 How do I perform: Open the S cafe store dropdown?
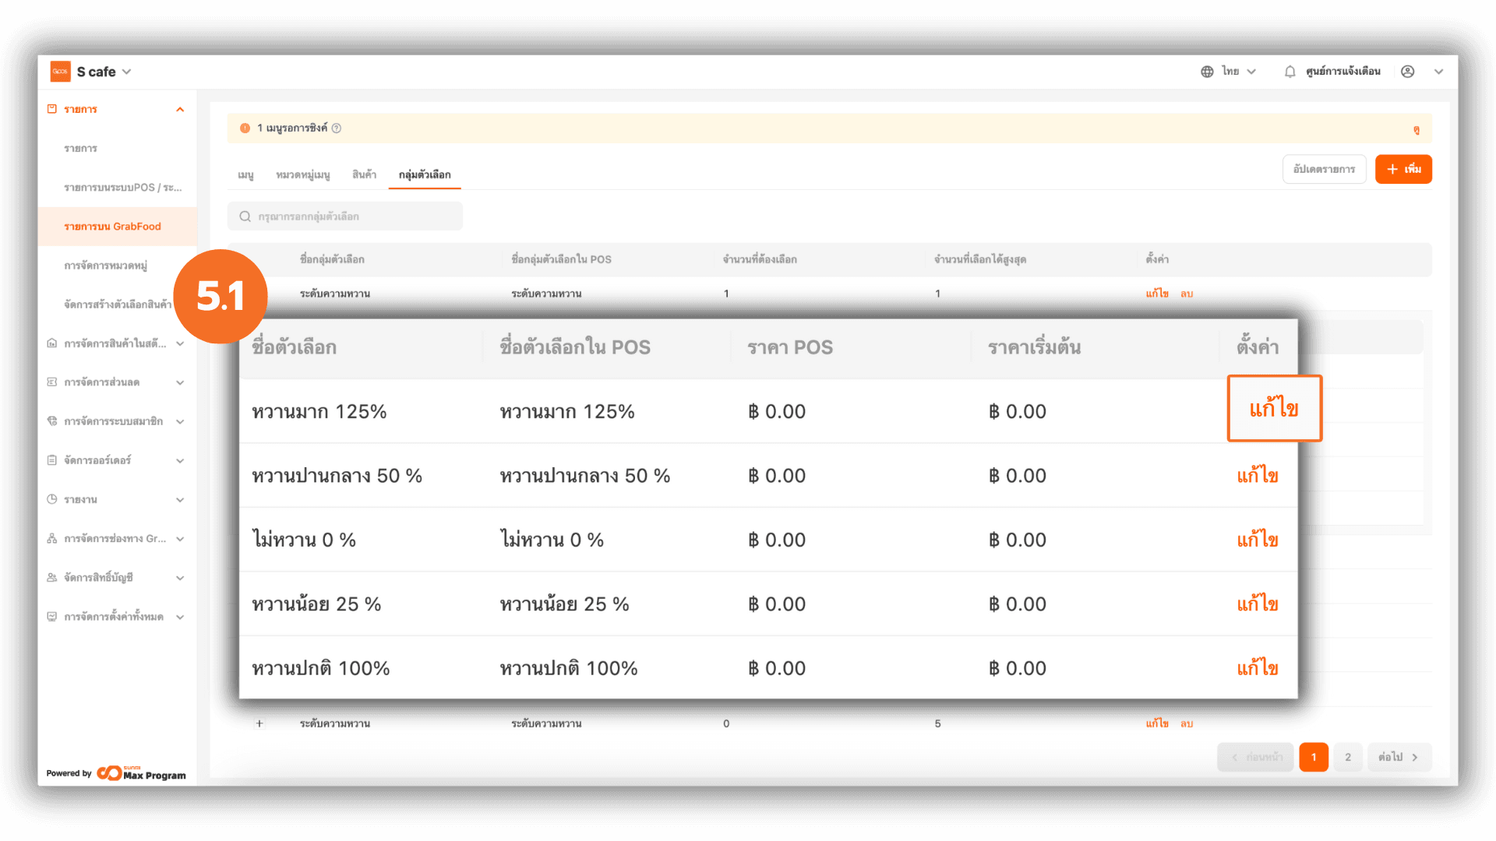(127, 72)
